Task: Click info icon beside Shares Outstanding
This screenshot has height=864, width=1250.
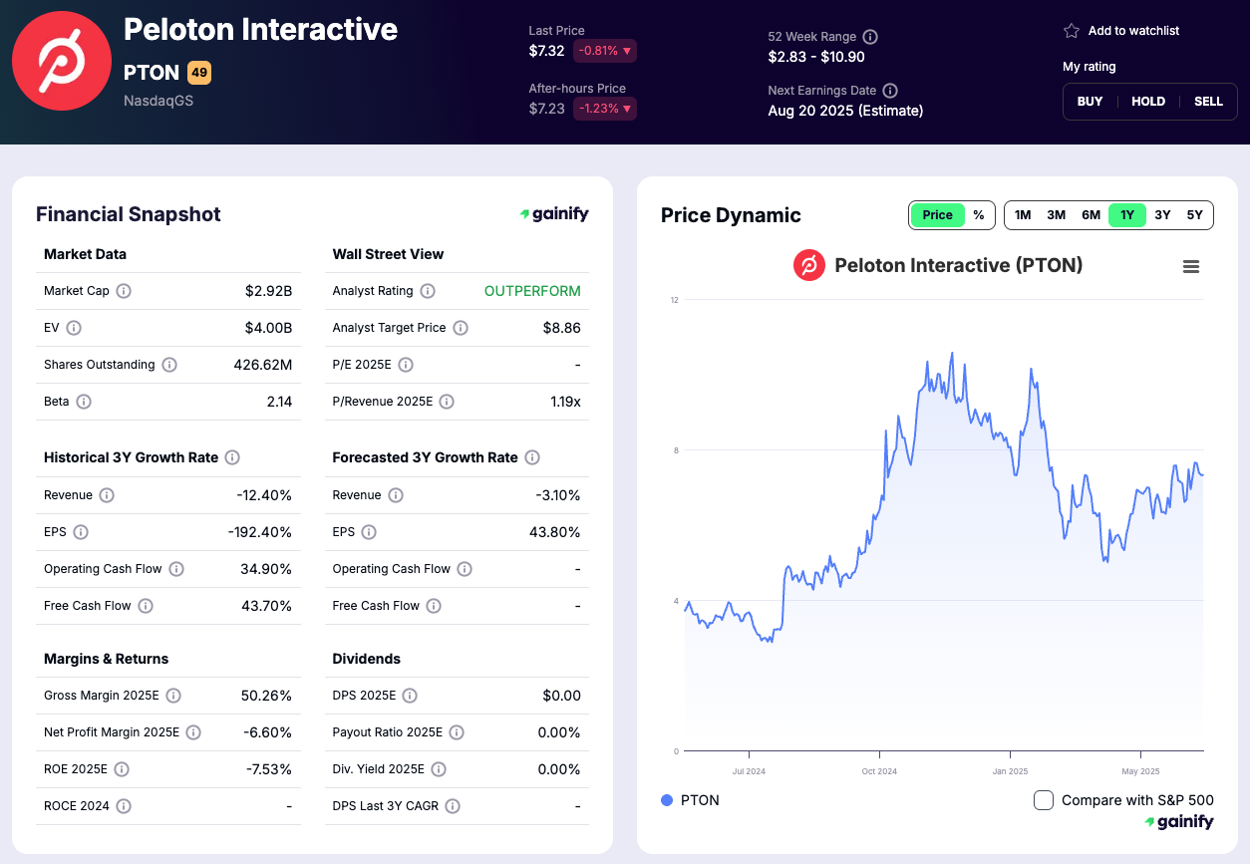Action: point(169,365)
